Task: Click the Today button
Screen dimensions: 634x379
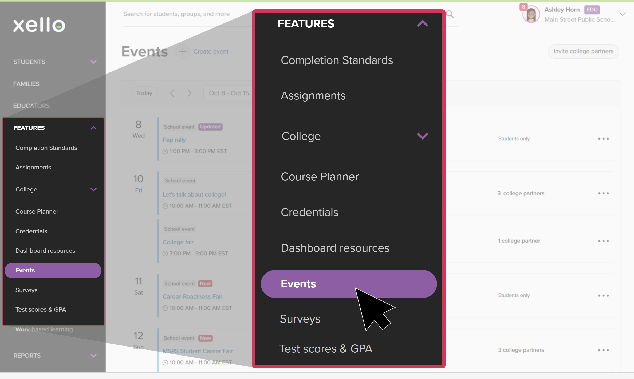Action: (144, 93)
